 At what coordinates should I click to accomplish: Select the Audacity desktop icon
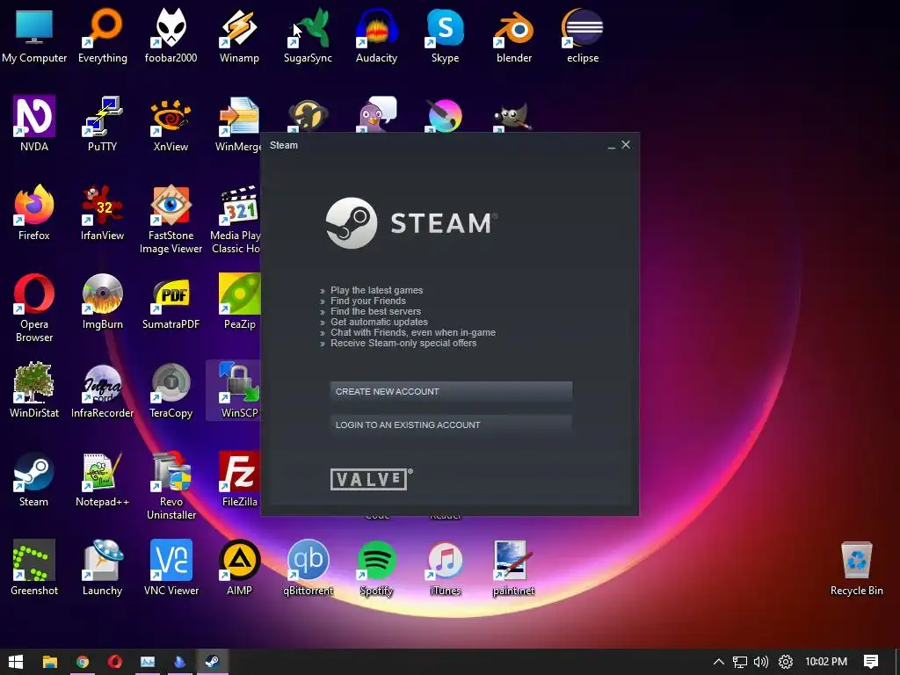[x=376, y=35]
